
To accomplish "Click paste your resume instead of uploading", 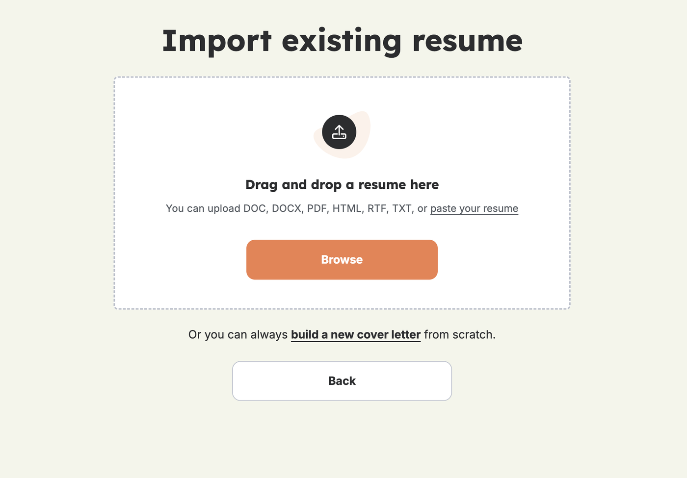I will coord(474,208).
